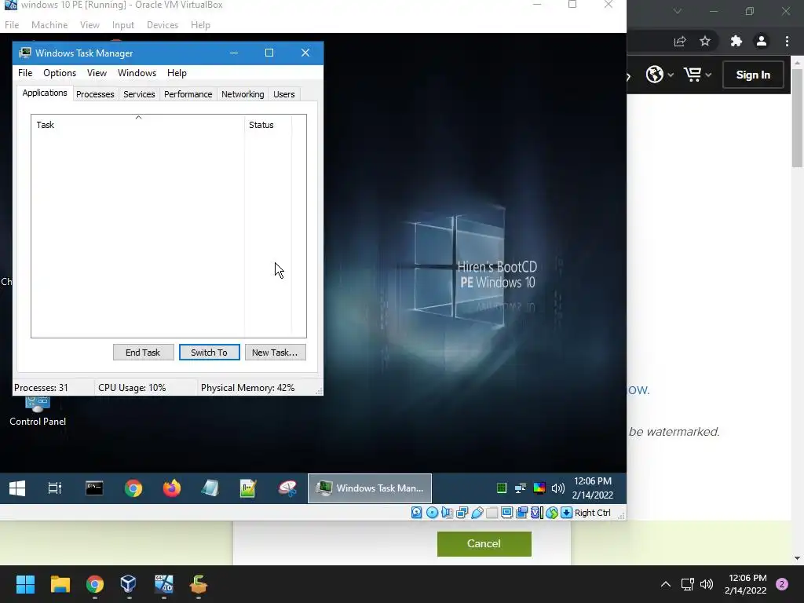Image resolution: width=804 pixels, height=603 pixels.
Task: Click the End Task button
Action: point(143,353)
